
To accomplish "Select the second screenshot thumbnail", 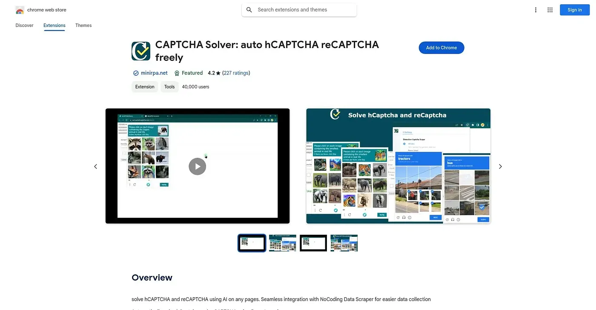I will pyautogui.click(x=283, y=243).
